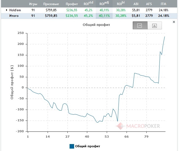Click Hold'em ROI adj value 40,11%
This screenshot has width=179, height=151.
(104, 10)
